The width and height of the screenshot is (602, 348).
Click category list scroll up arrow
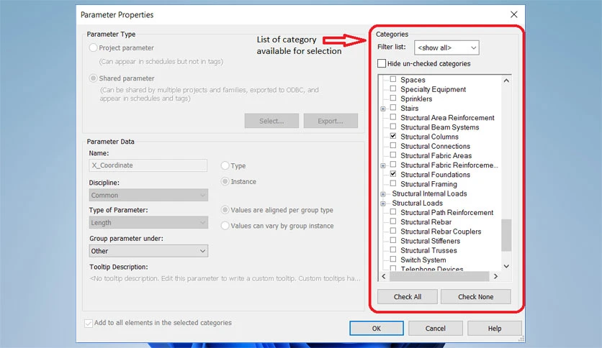[x=506, y=81]
